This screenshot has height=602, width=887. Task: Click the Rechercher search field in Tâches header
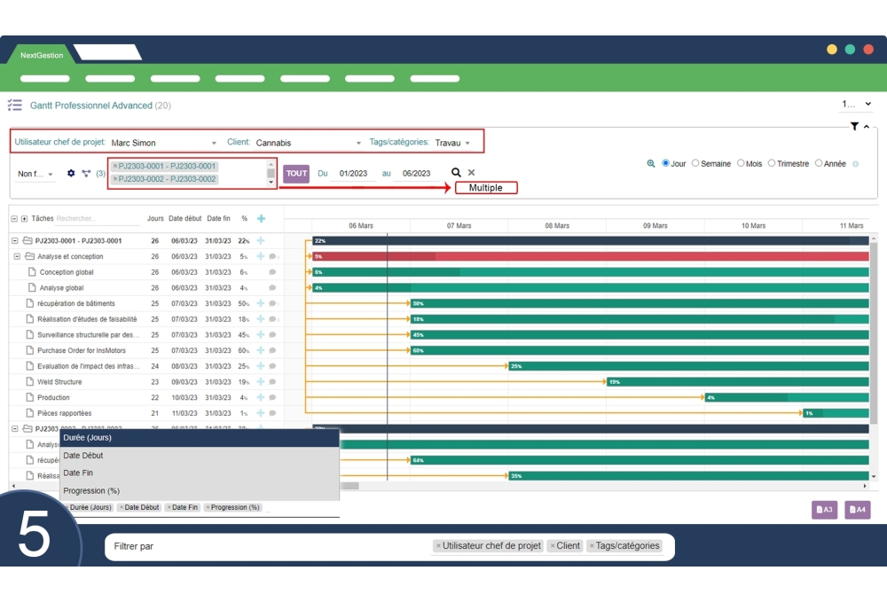coord(98,218)
